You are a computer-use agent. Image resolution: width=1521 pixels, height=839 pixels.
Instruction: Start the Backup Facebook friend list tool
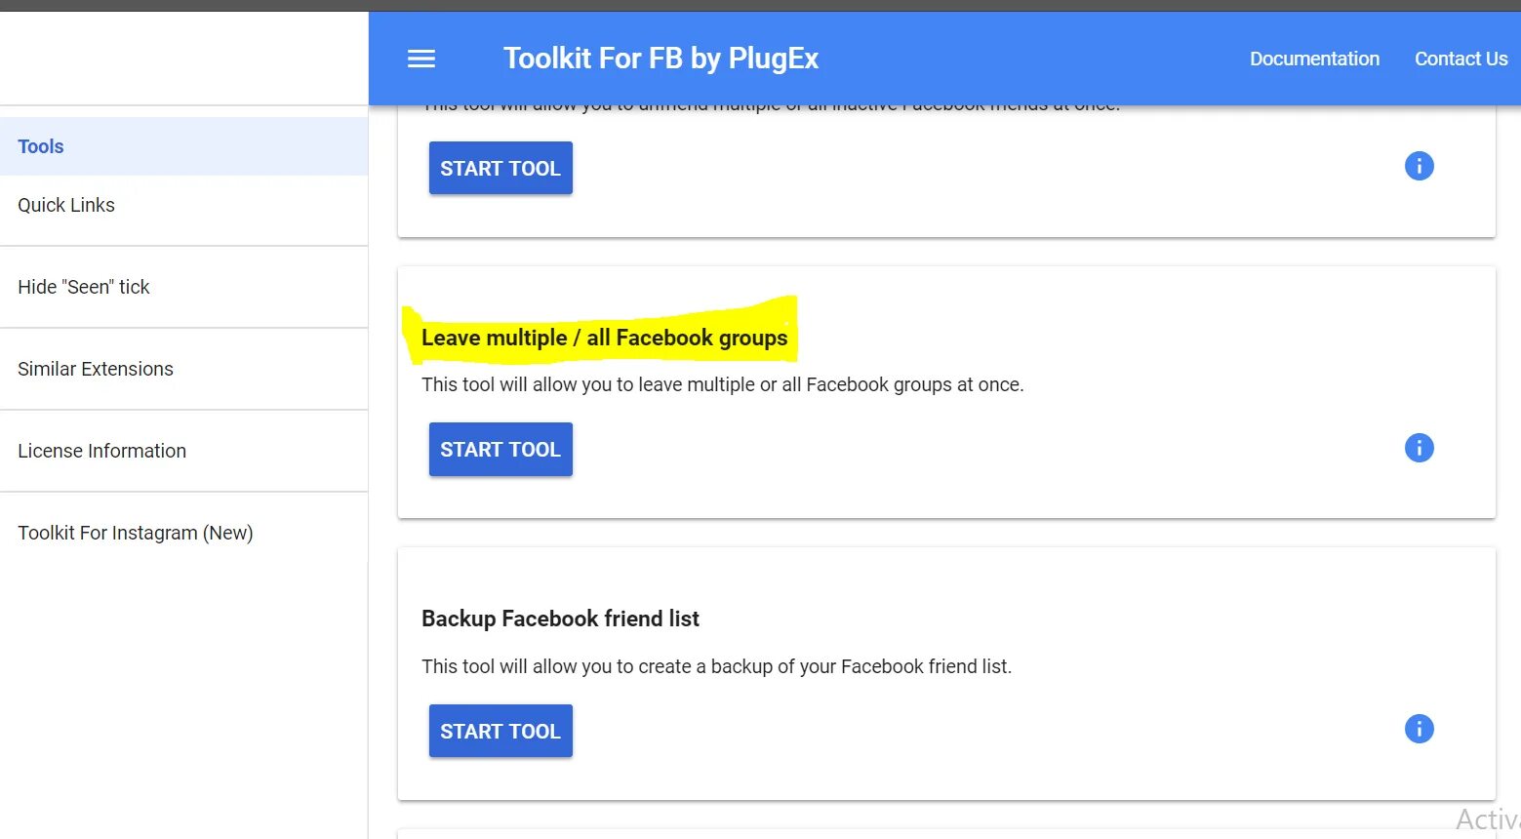point(500,731)
